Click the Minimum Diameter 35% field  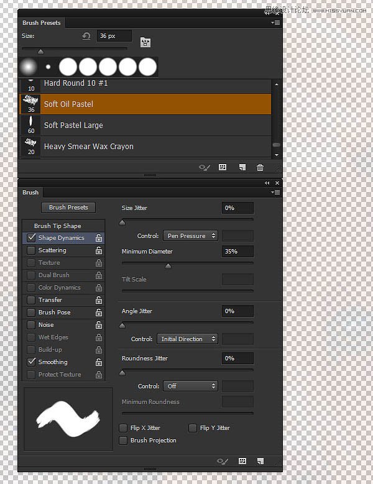click(x=237, y=251)
